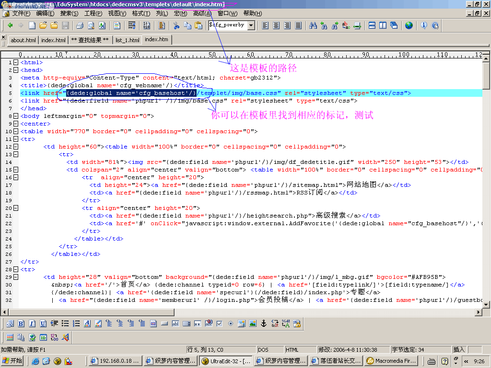This screenshot has height=368, width=491.
Task: Click the Print icon in toolbar
Action: click(80, 25)
